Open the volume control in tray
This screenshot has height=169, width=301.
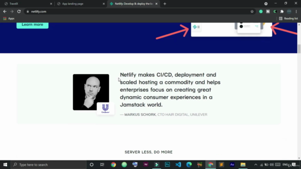272,165
